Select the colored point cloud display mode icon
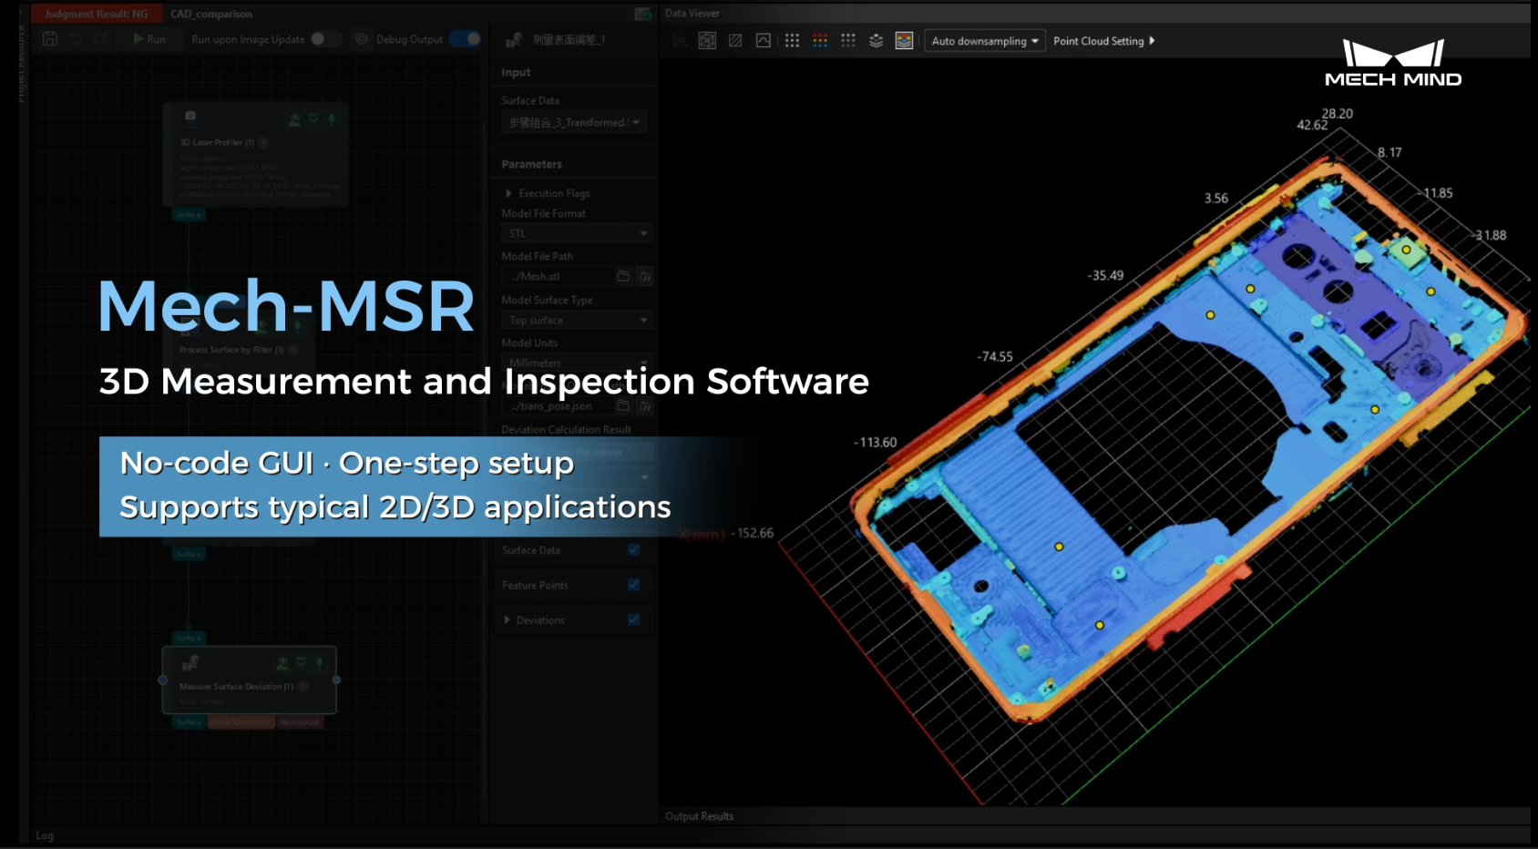1538x849 pixels. (819, 40)
